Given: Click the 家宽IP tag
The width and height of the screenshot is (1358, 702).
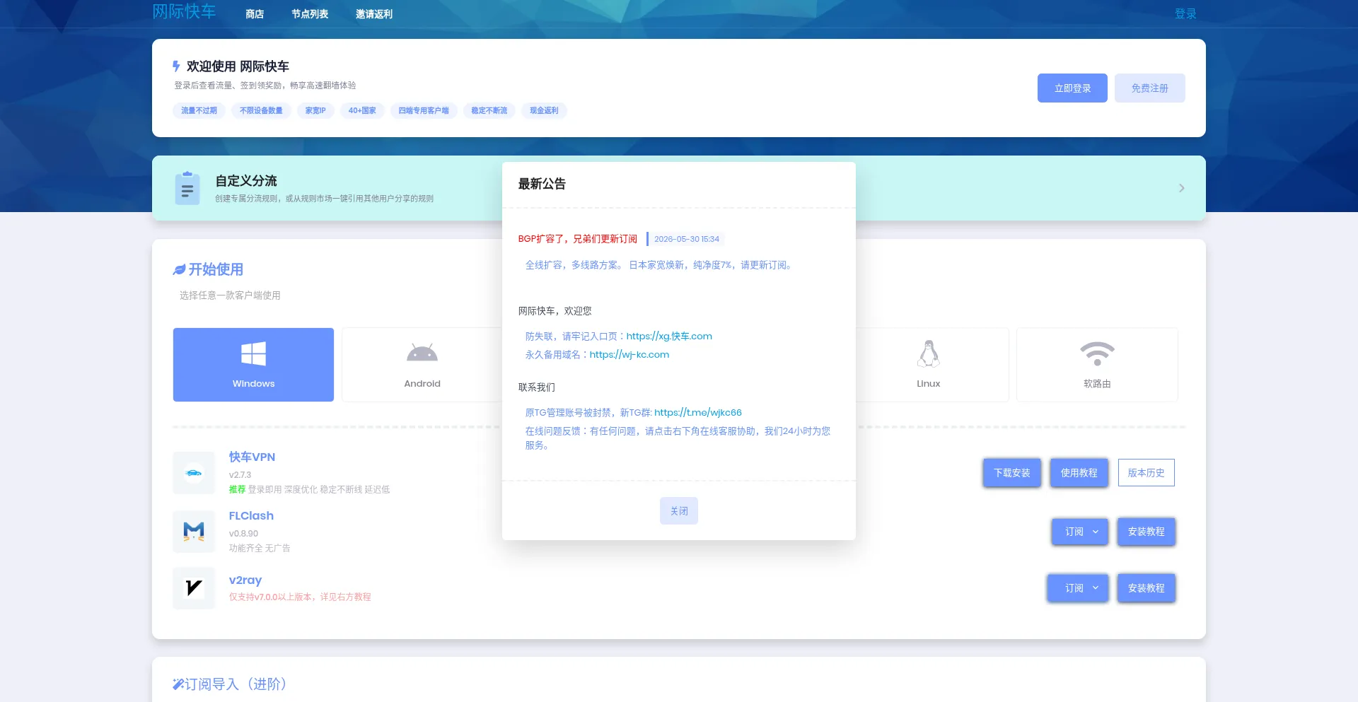Looking at the screenshot, I should (x=315, y=110).
